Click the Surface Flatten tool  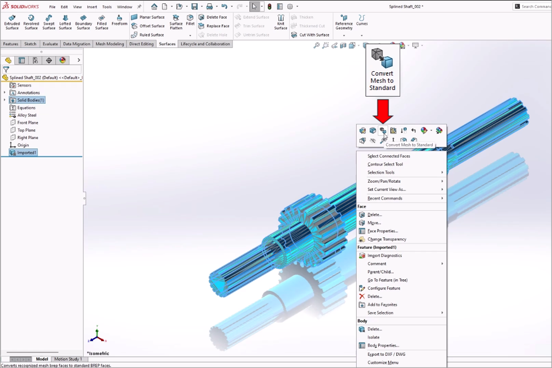[x=176, y=22]
